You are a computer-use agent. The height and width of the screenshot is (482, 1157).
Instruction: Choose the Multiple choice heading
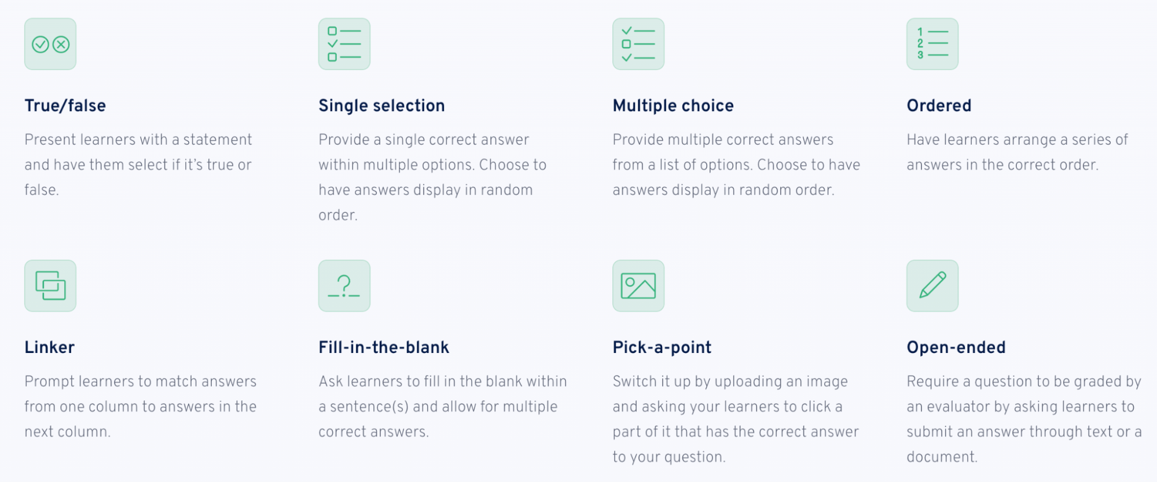673,105
